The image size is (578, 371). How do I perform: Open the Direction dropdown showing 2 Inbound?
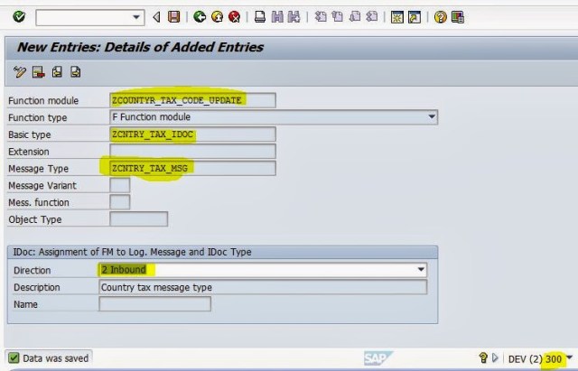point(421,270)
